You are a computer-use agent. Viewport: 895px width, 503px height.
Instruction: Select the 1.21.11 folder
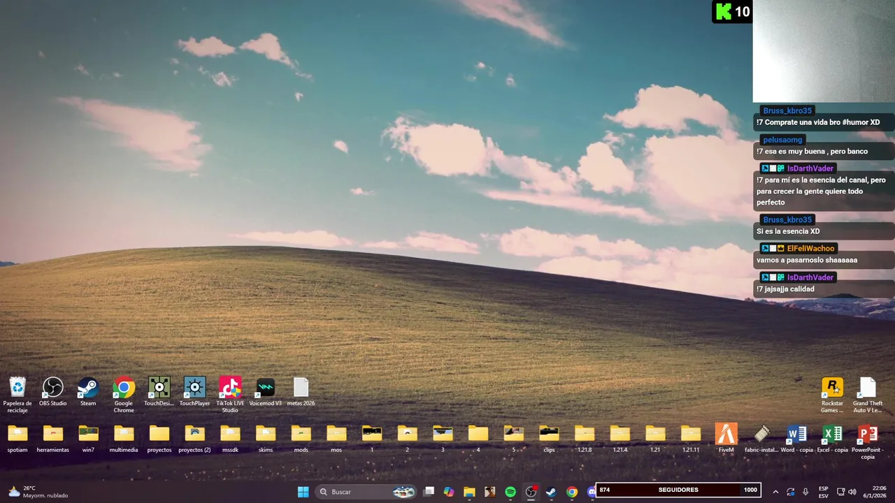(x=691, y=439)
